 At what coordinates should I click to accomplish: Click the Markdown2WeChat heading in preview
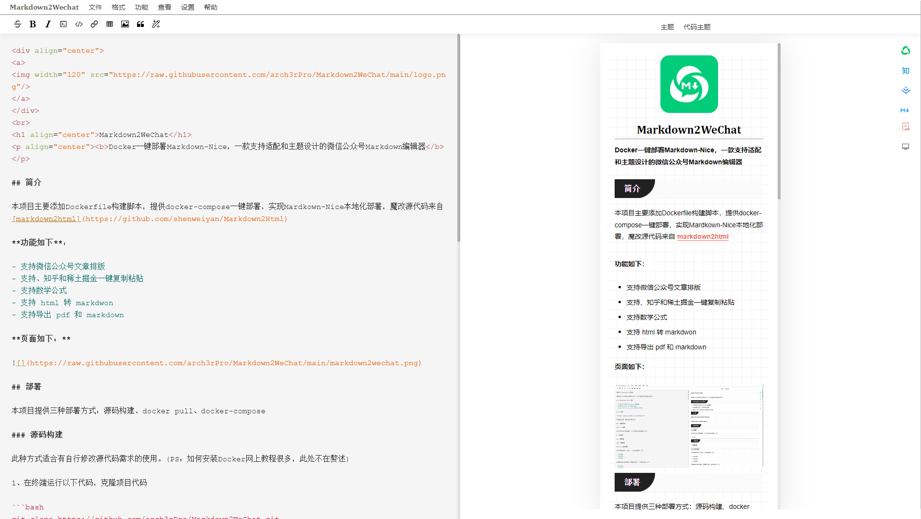689,130
